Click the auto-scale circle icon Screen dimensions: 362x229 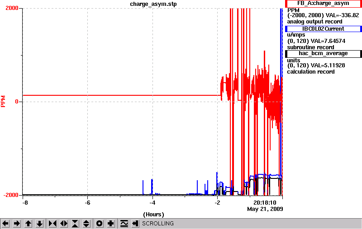(x=100, y=224)
